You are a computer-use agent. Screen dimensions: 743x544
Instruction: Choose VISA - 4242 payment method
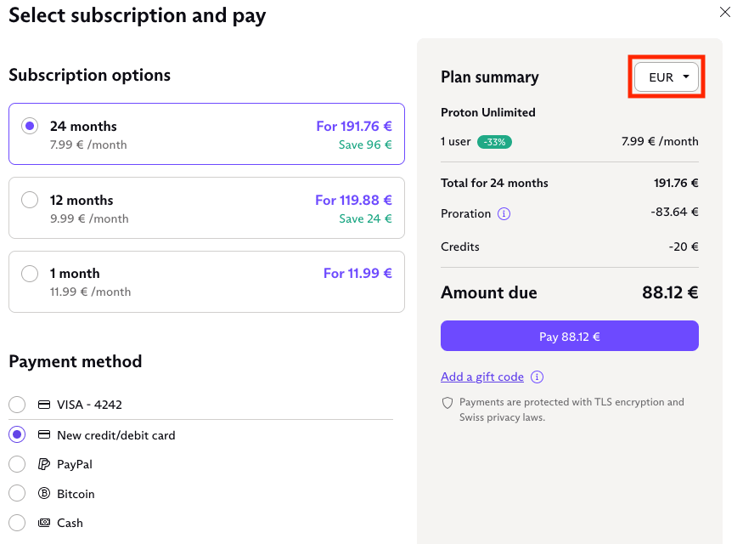[17, 405]
